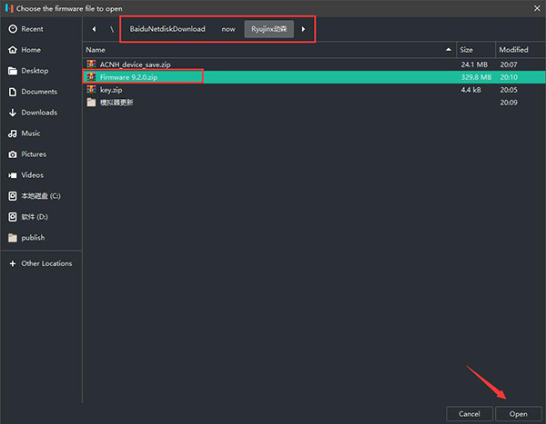The image size is (546, 424).
Task: Select Music in the sidebar
Action: click(41, 133)
